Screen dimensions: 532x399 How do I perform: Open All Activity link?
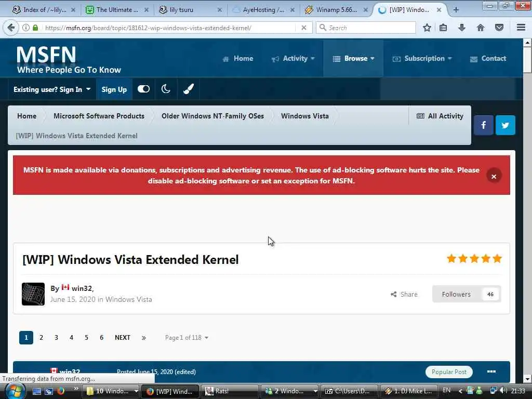[x=440, y=116]
